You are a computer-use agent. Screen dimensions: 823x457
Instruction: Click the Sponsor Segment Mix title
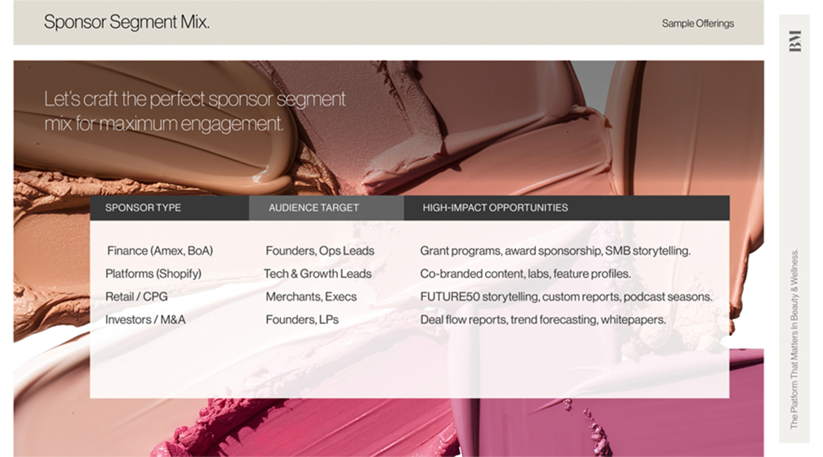point(127,22)
